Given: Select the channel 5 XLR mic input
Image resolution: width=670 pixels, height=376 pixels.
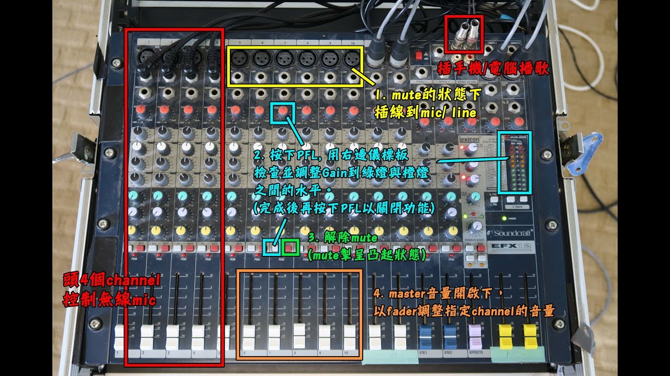Looking at the screenshot, I should pos(238,58).
